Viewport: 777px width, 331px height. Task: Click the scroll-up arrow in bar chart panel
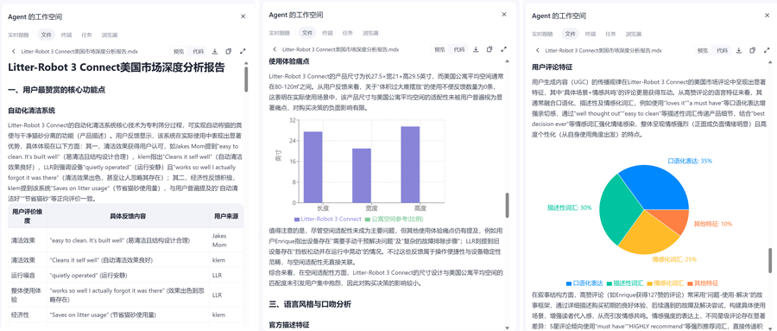click(x=507, y=61)
